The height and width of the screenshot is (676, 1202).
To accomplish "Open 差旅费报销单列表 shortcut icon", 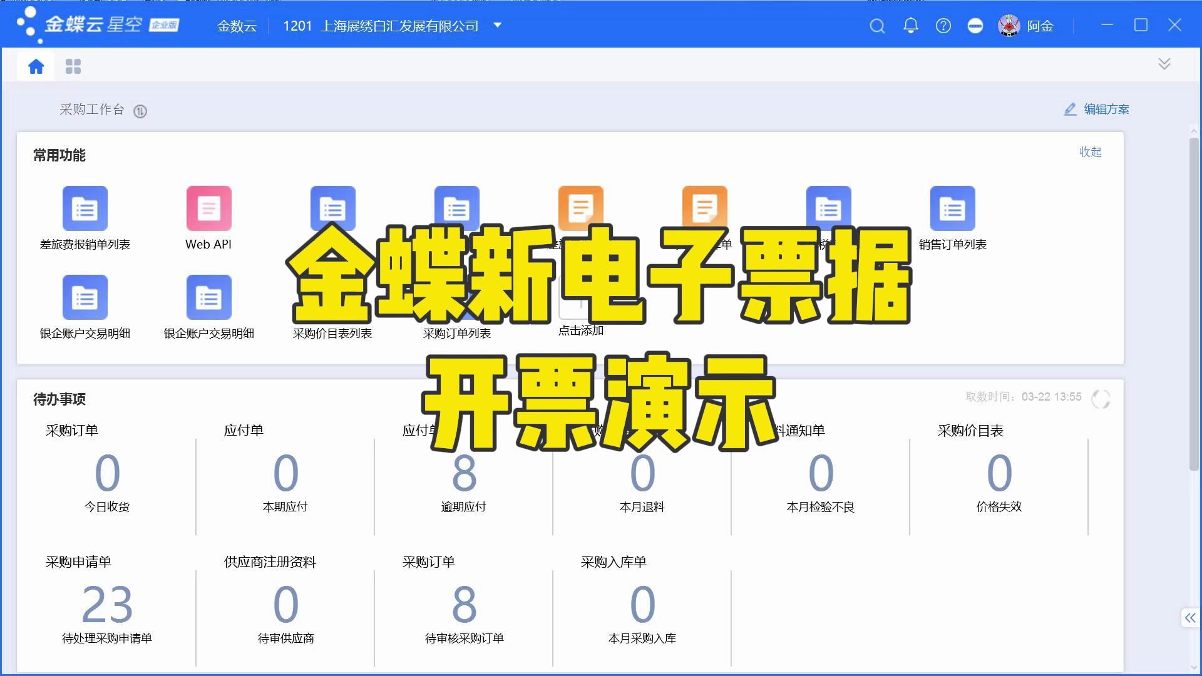I will (x=85, y=208).
